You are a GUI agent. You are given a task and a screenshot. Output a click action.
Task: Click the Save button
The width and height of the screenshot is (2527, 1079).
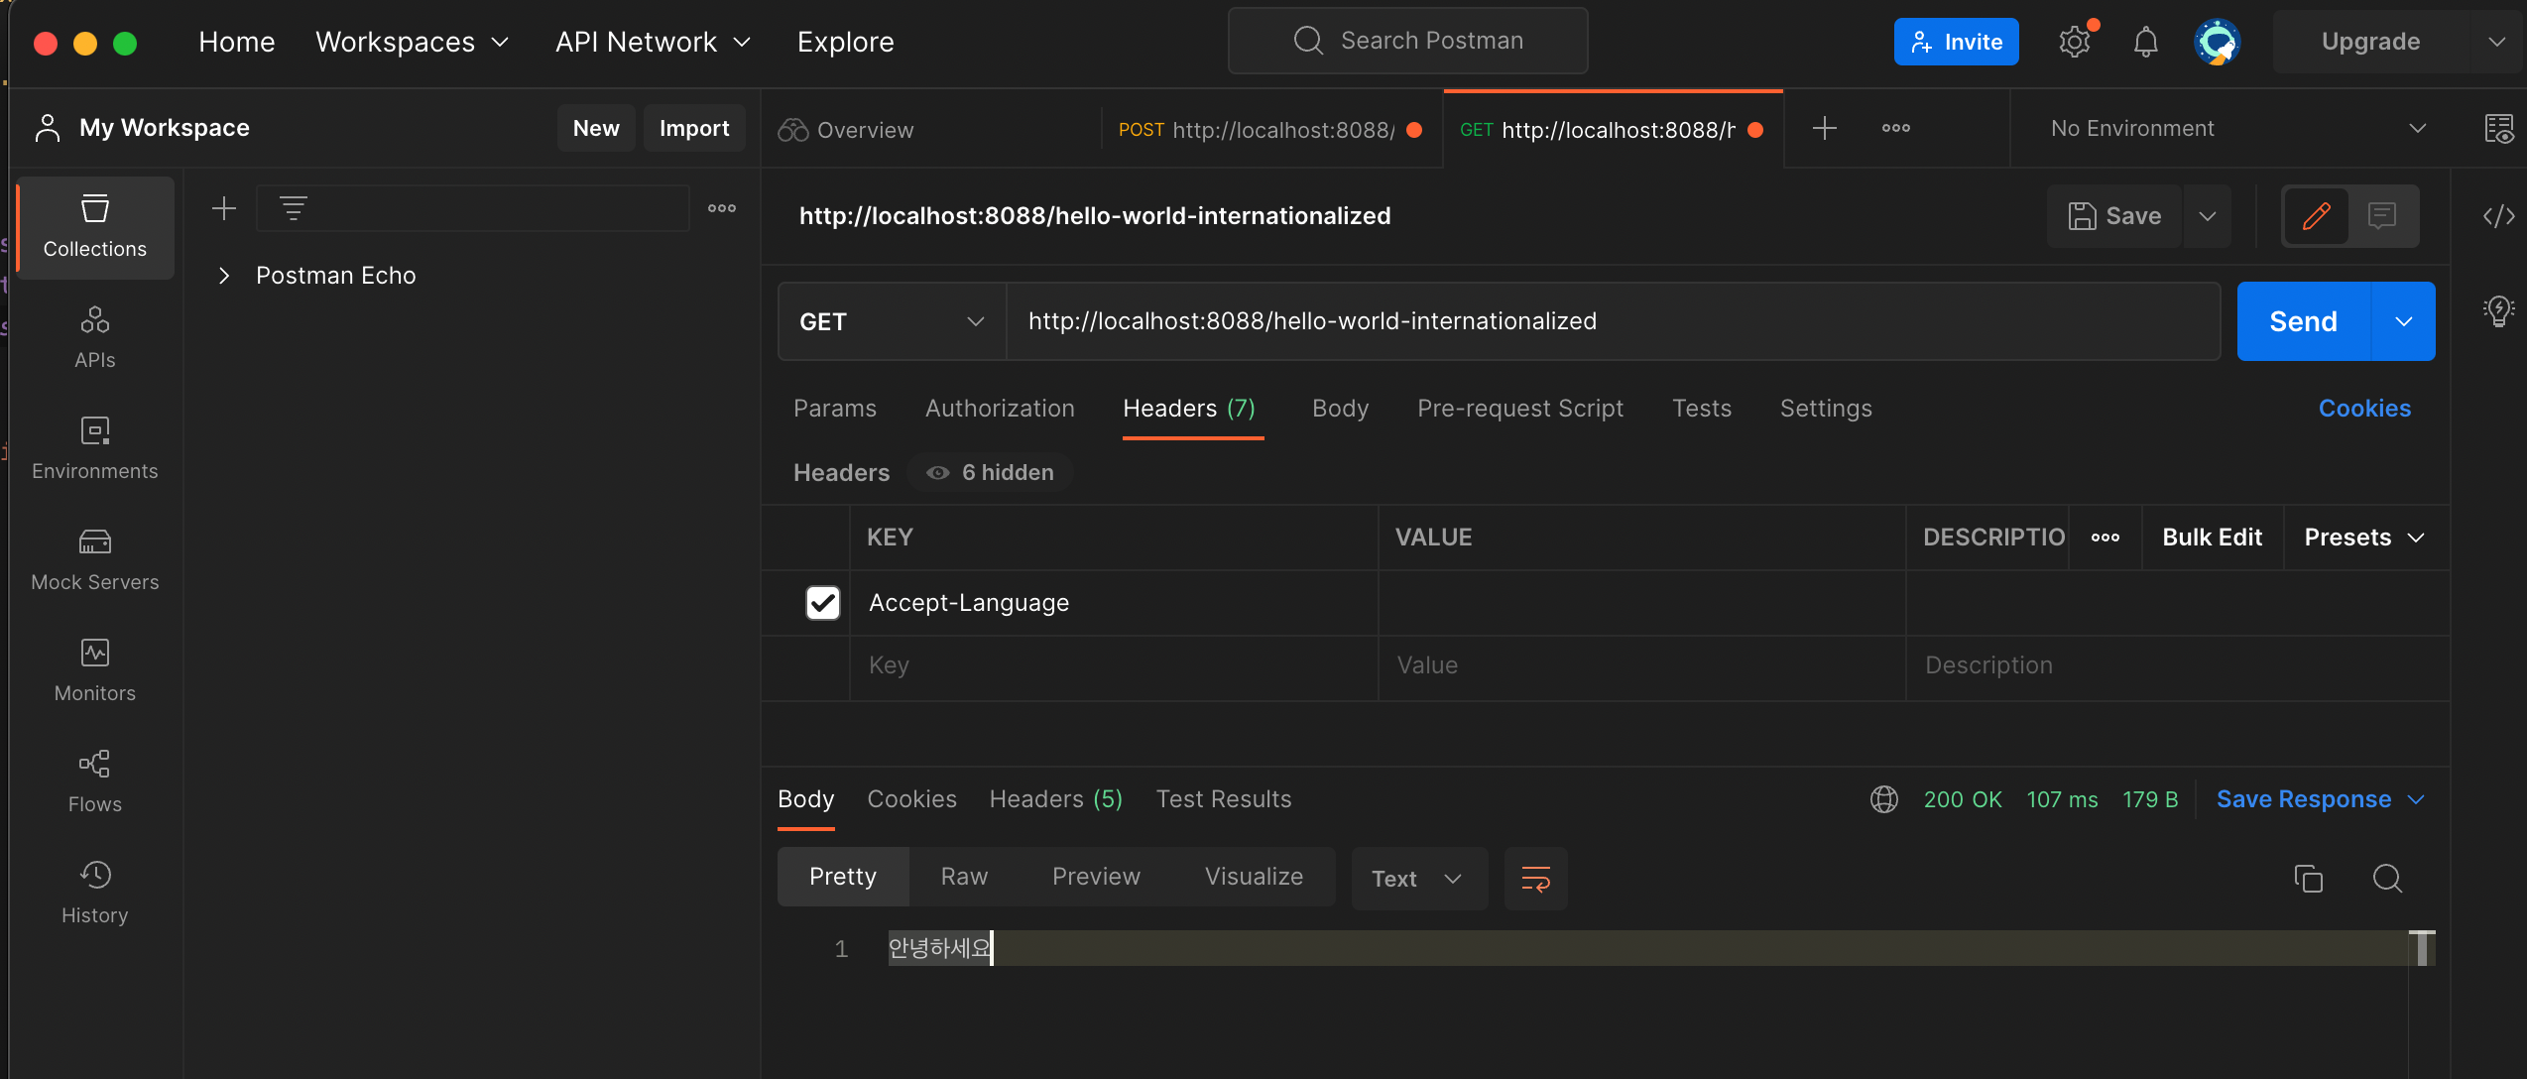point(2114,215)
